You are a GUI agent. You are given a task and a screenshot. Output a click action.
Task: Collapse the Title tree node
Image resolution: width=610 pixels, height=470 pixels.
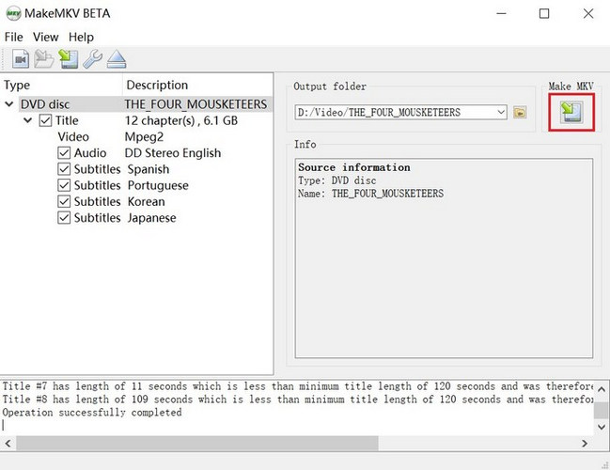coord(27,120)
